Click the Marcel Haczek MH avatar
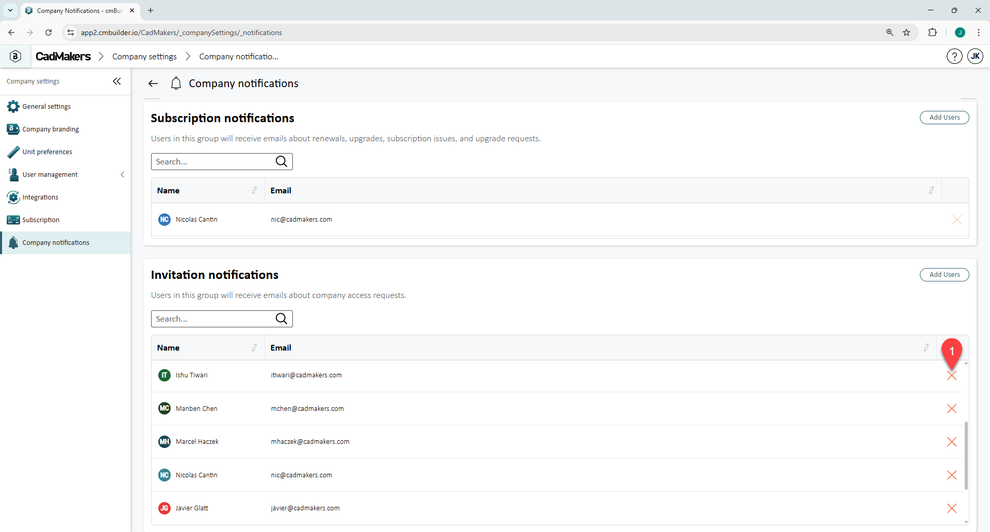 point(164,442)
